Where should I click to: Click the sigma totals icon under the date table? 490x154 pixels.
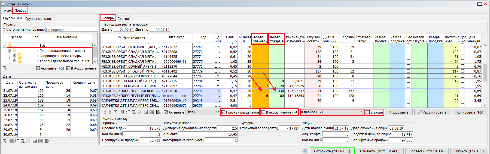[28, 141]
